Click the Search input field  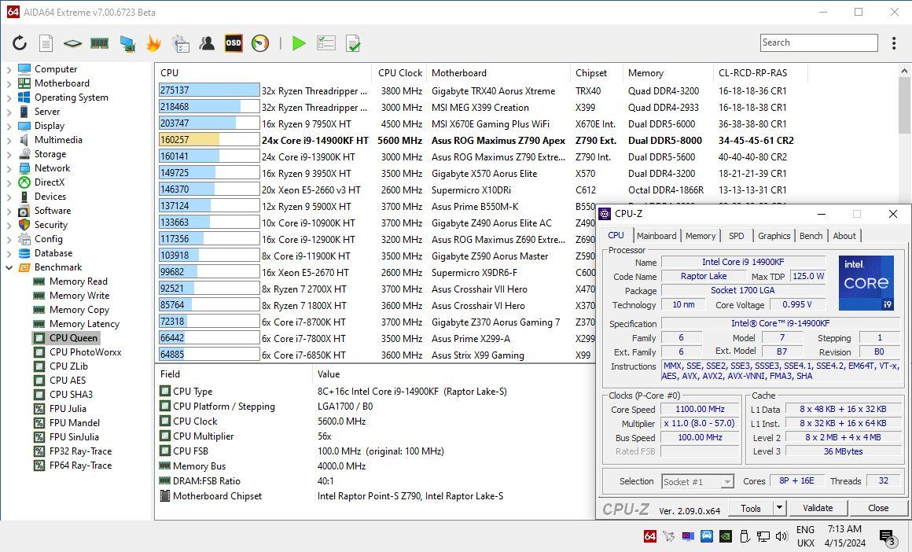coord(819,42)
